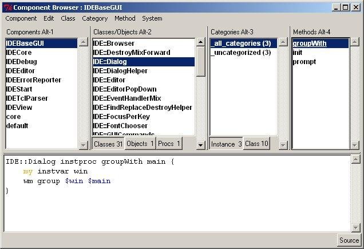Click down arrow of Categories list scrollbar
Image resolution: width=364 pixels, height=249 pixels.
283,145
